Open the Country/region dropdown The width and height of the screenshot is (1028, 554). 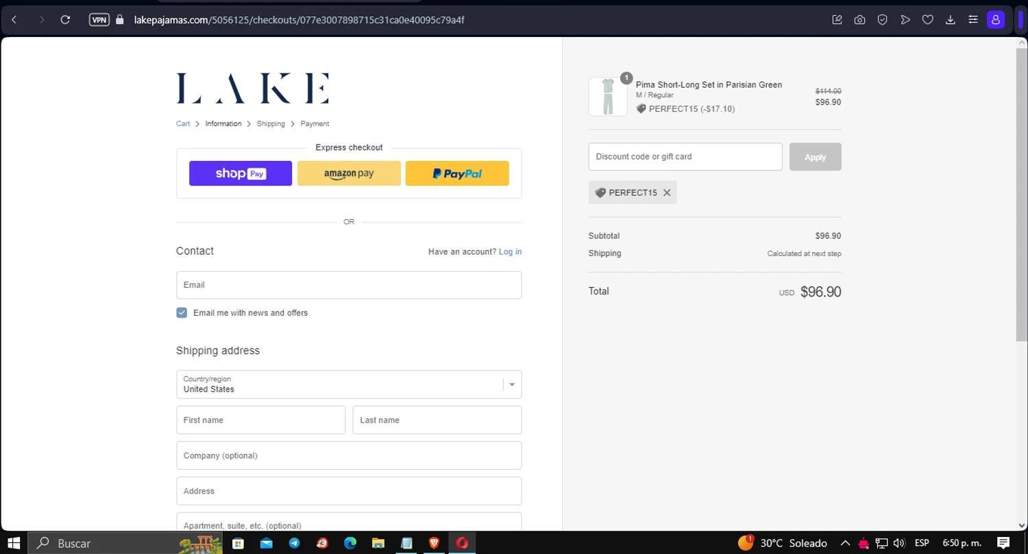coord(349,384)
